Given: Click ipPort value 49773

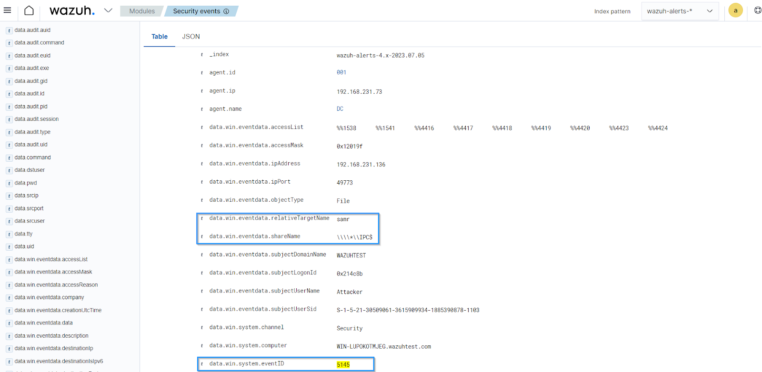Looking at the screenshot, I should (x=345, y=183).
